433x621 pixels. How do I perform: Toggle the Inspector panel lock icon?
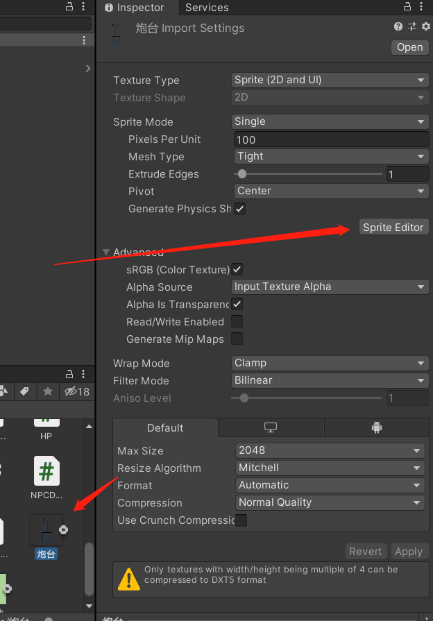click(x=407, y=6)
